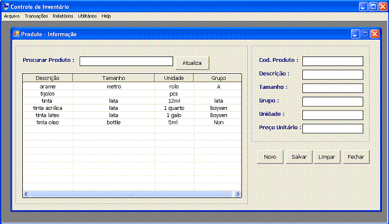This screenshot has height=224, width=389.
Task: Click the pcs unit cell
Action: point(174,94)
